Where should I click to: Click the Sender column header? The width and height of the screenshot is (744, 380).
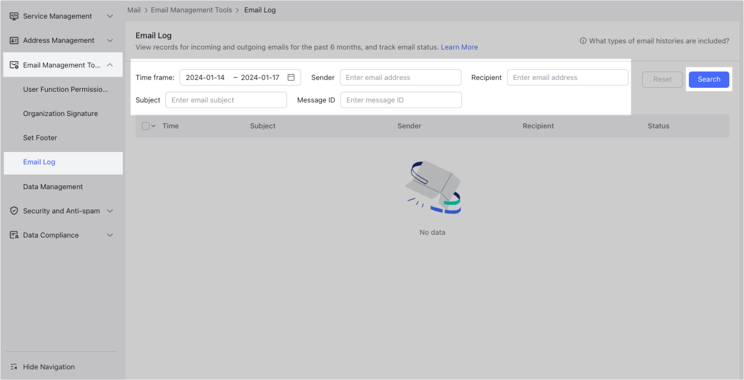[x=409, y=126]
